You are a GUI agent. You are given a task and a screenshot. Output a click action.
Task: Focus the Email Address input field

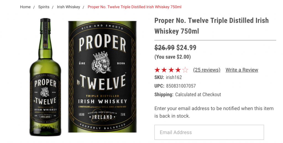pos(209,132)
